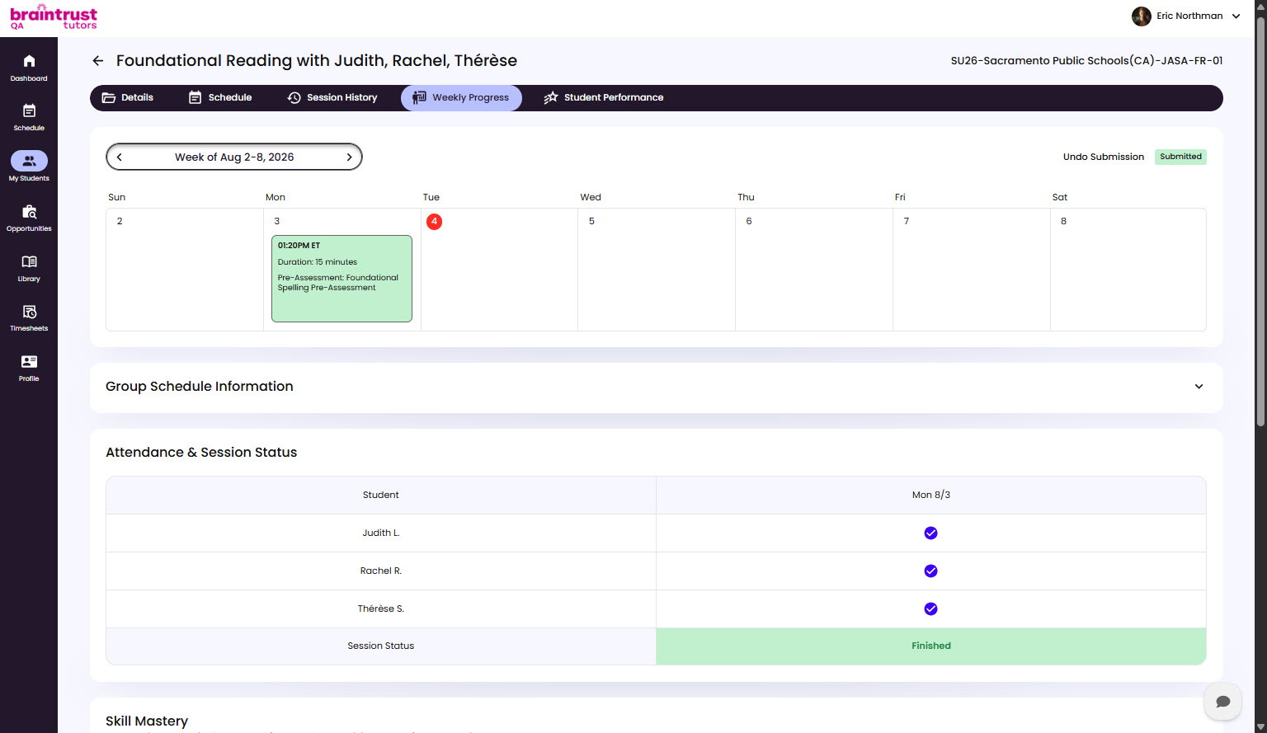Switch to the Student Performance tab
Image resolution: width=1267 pixels, height=733 pixels.
point(604,97)
